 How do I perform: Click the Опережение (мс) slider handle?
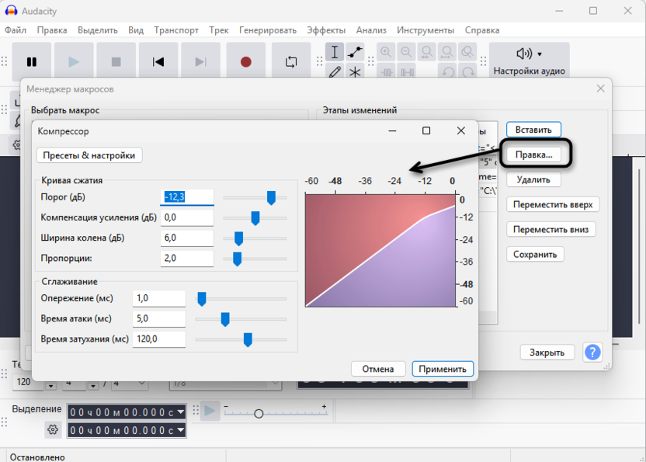[x=202, y=299]
